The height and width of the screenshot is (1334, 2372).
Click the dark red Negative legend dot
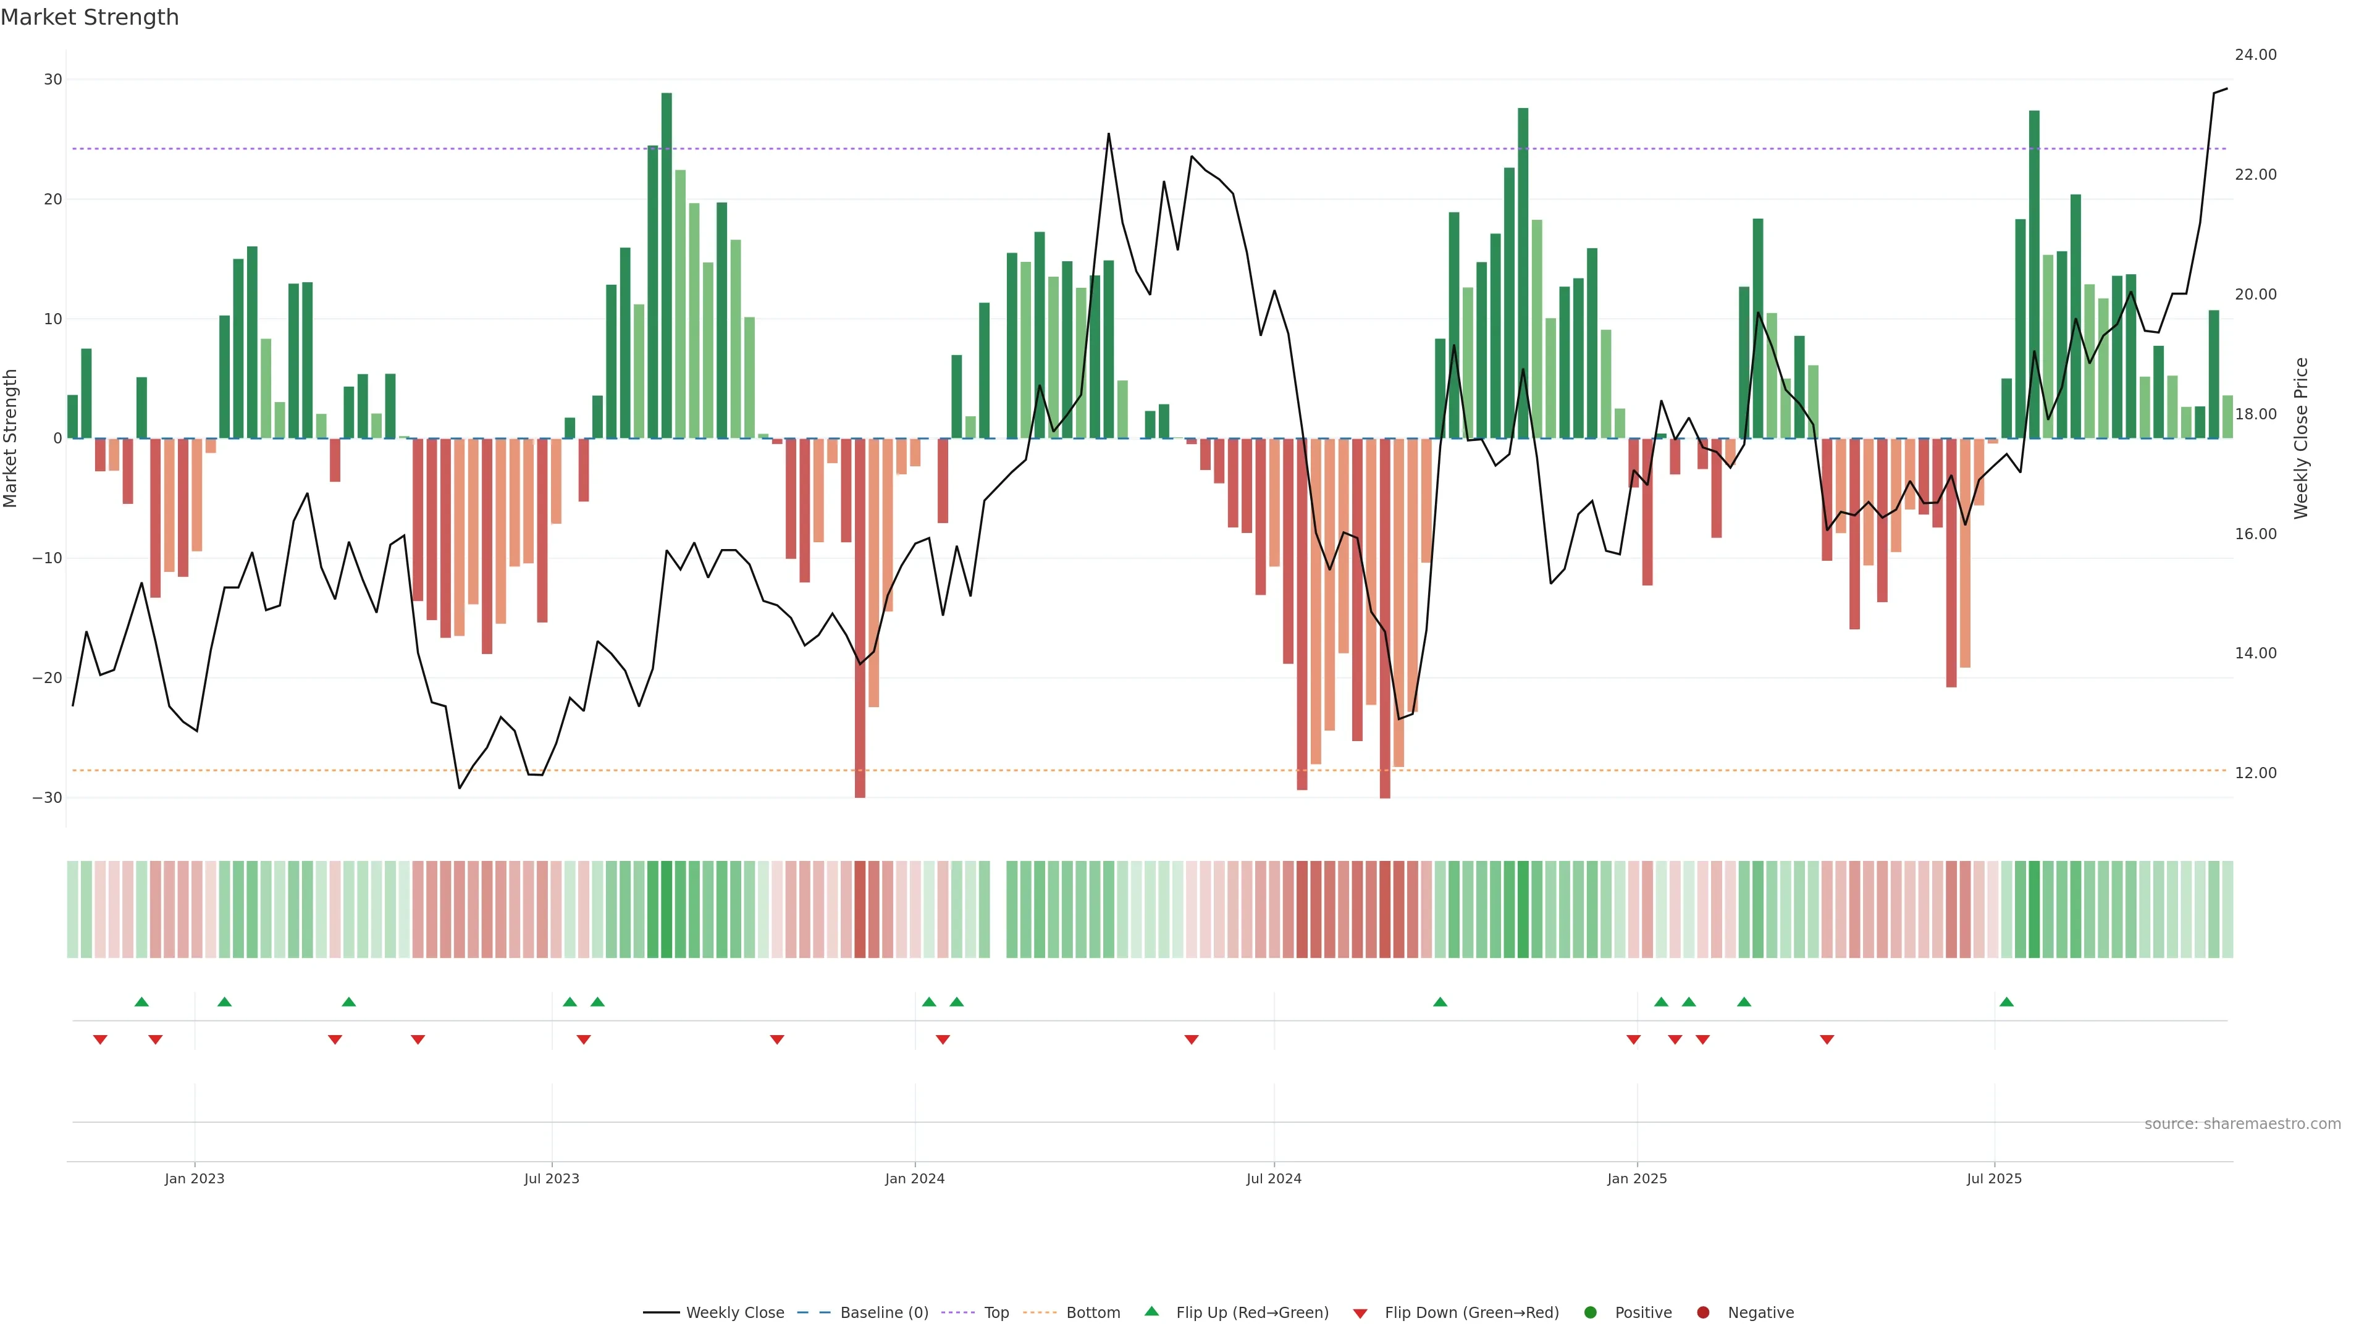(1702, 1313)
